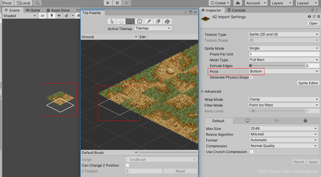Open the Inspector help question icon

pos(309,16)
